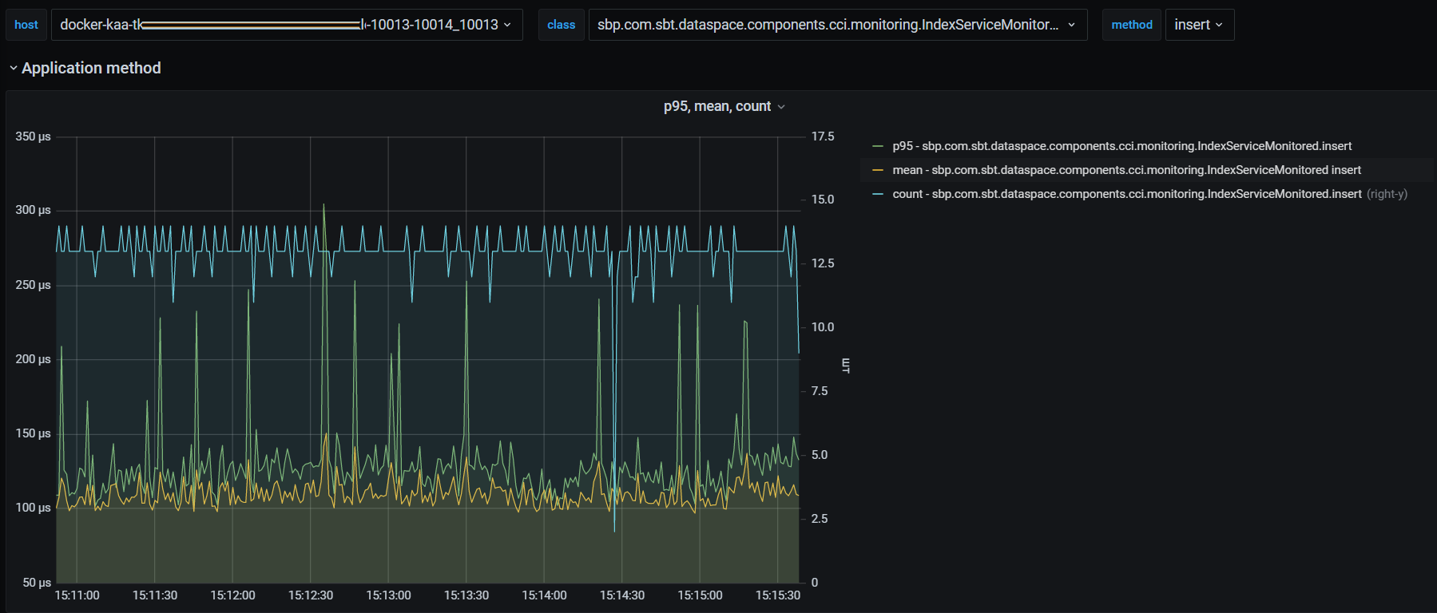Open the p95, mean, count panel menu
Image resolution: width=1437 pixels, height=613 pixels.
point(717,107)
